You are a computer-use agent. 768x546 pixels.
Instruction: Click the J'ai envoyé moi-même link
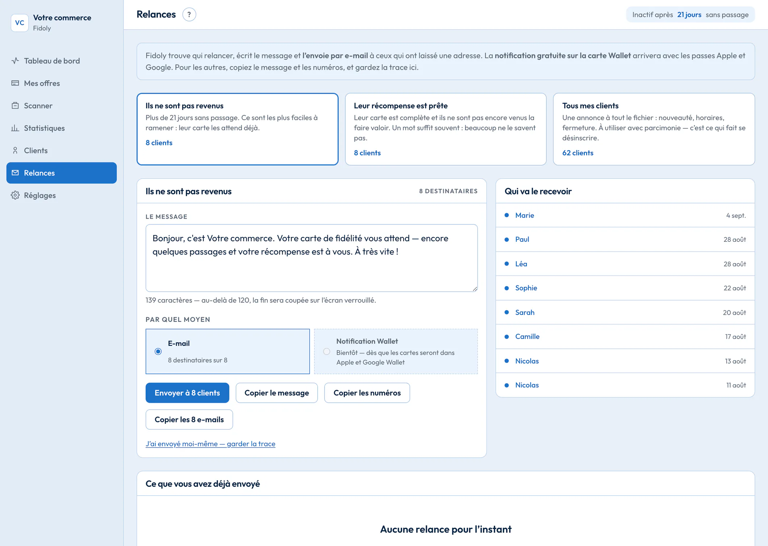pyautogui.click(x=210, y=444)
